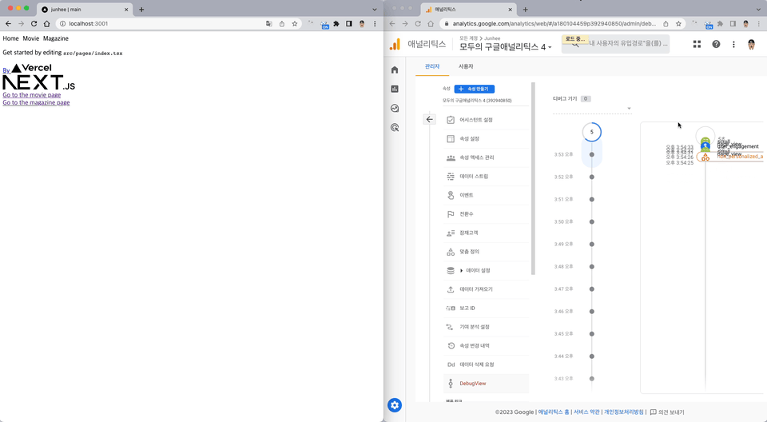Click the Home nav link on the localhost page

10,38
